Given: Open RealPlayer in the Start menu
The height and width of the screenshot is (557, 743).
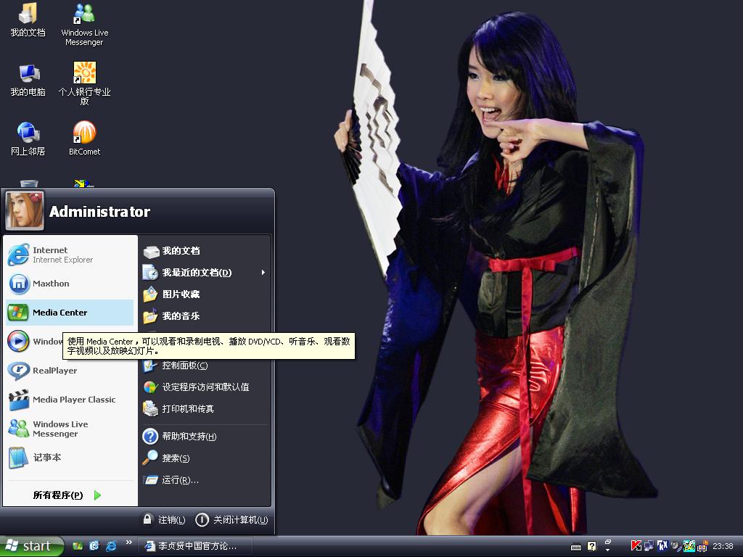Looking at the screenshot, I should coord(54,371).
